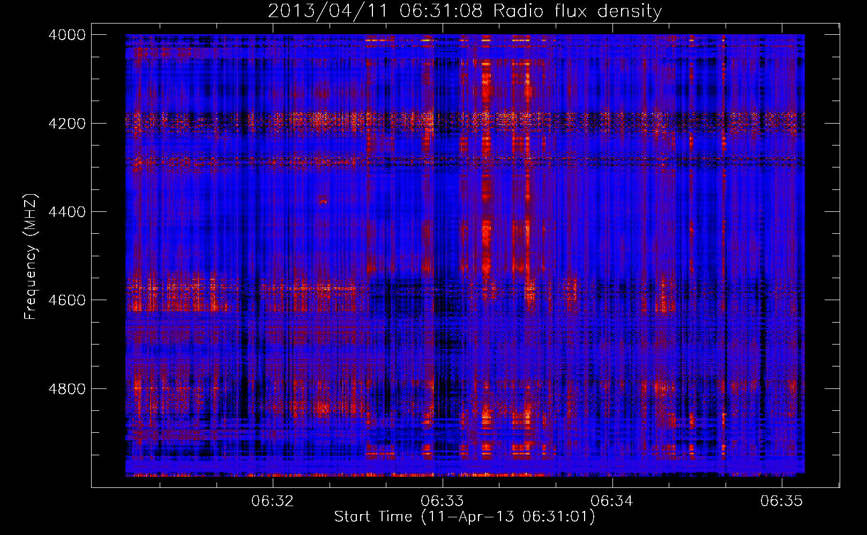Viewport: 867px width, 535px height.
Task: Select the 4200 frequency tick label
Action: pyautogui.click(x=67, y=123)
